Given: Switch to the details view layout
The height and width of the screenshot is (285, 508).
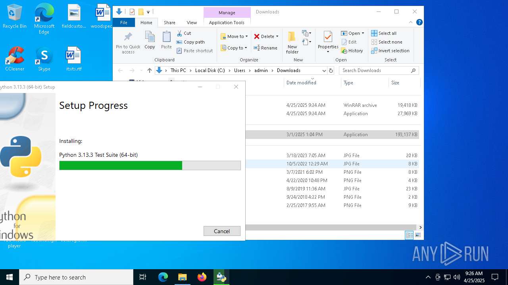Looking at the screenshot, I should click(409, 235).
